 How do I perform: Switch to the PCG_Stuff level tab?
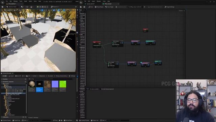[12, 4]
